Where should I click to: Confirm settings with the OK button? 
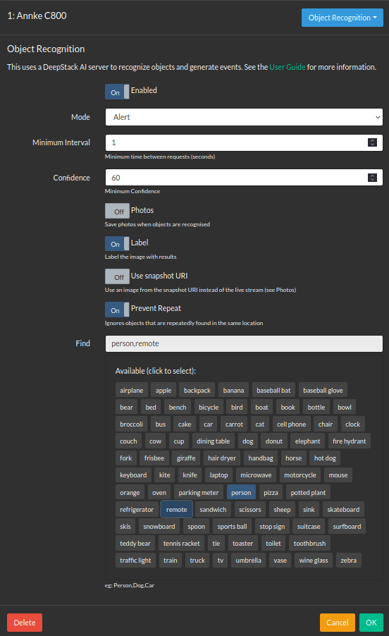tap(371, 623)
